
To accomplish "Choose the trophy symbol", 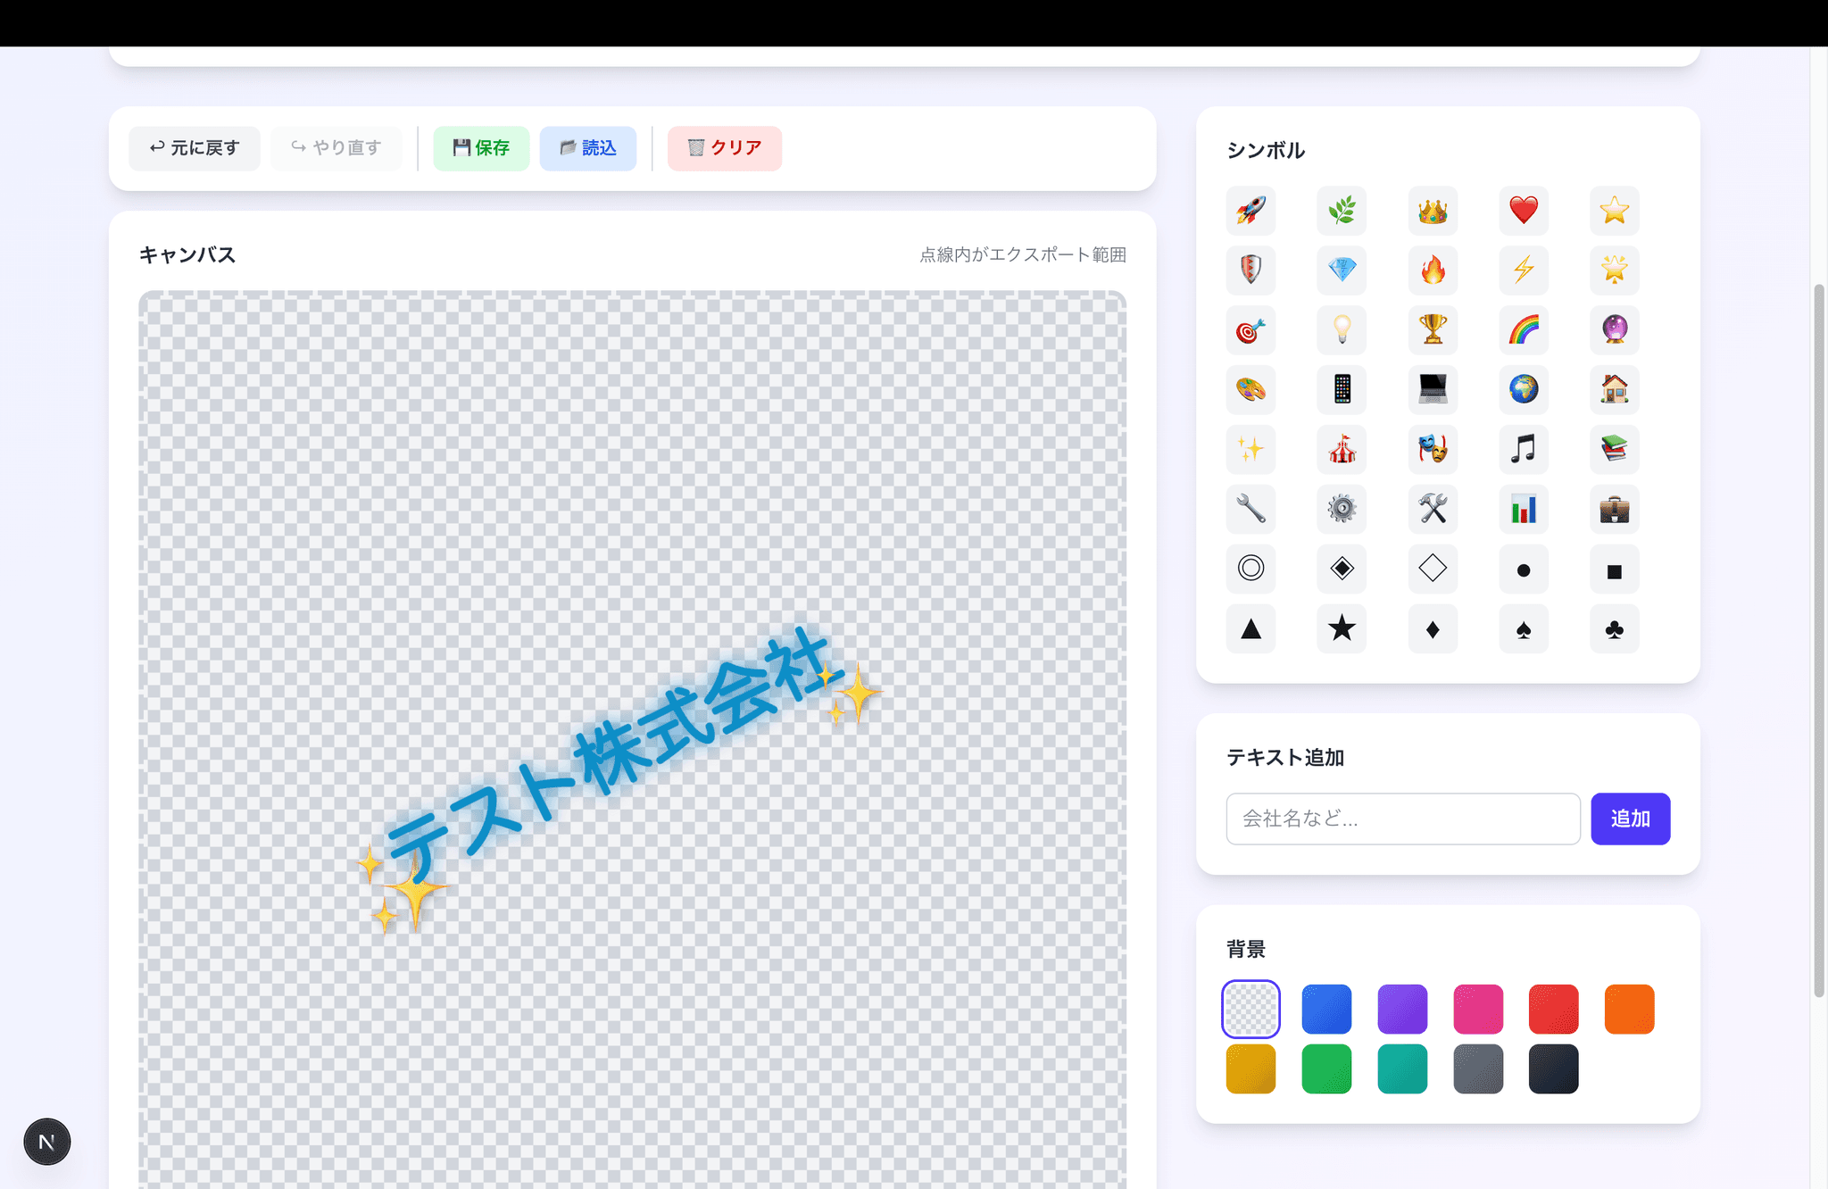I will (x=1433, y=329).
